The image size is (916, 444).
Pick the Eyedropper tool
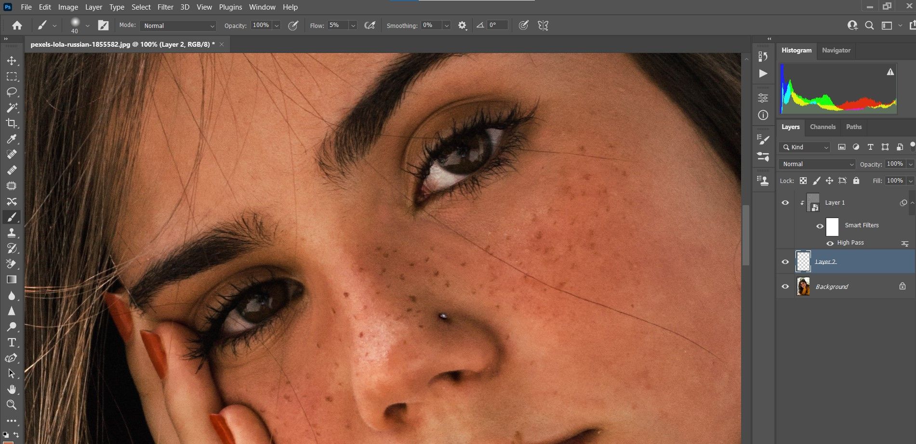(12, 139)
